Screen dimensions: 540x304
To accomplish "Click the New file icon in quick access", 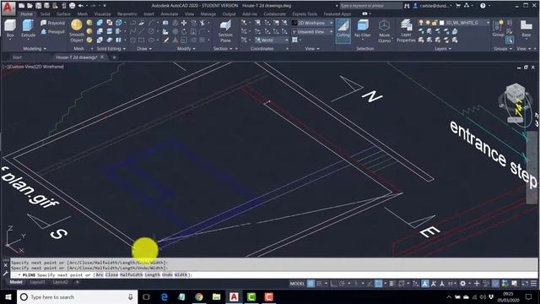I will (21, 6).
